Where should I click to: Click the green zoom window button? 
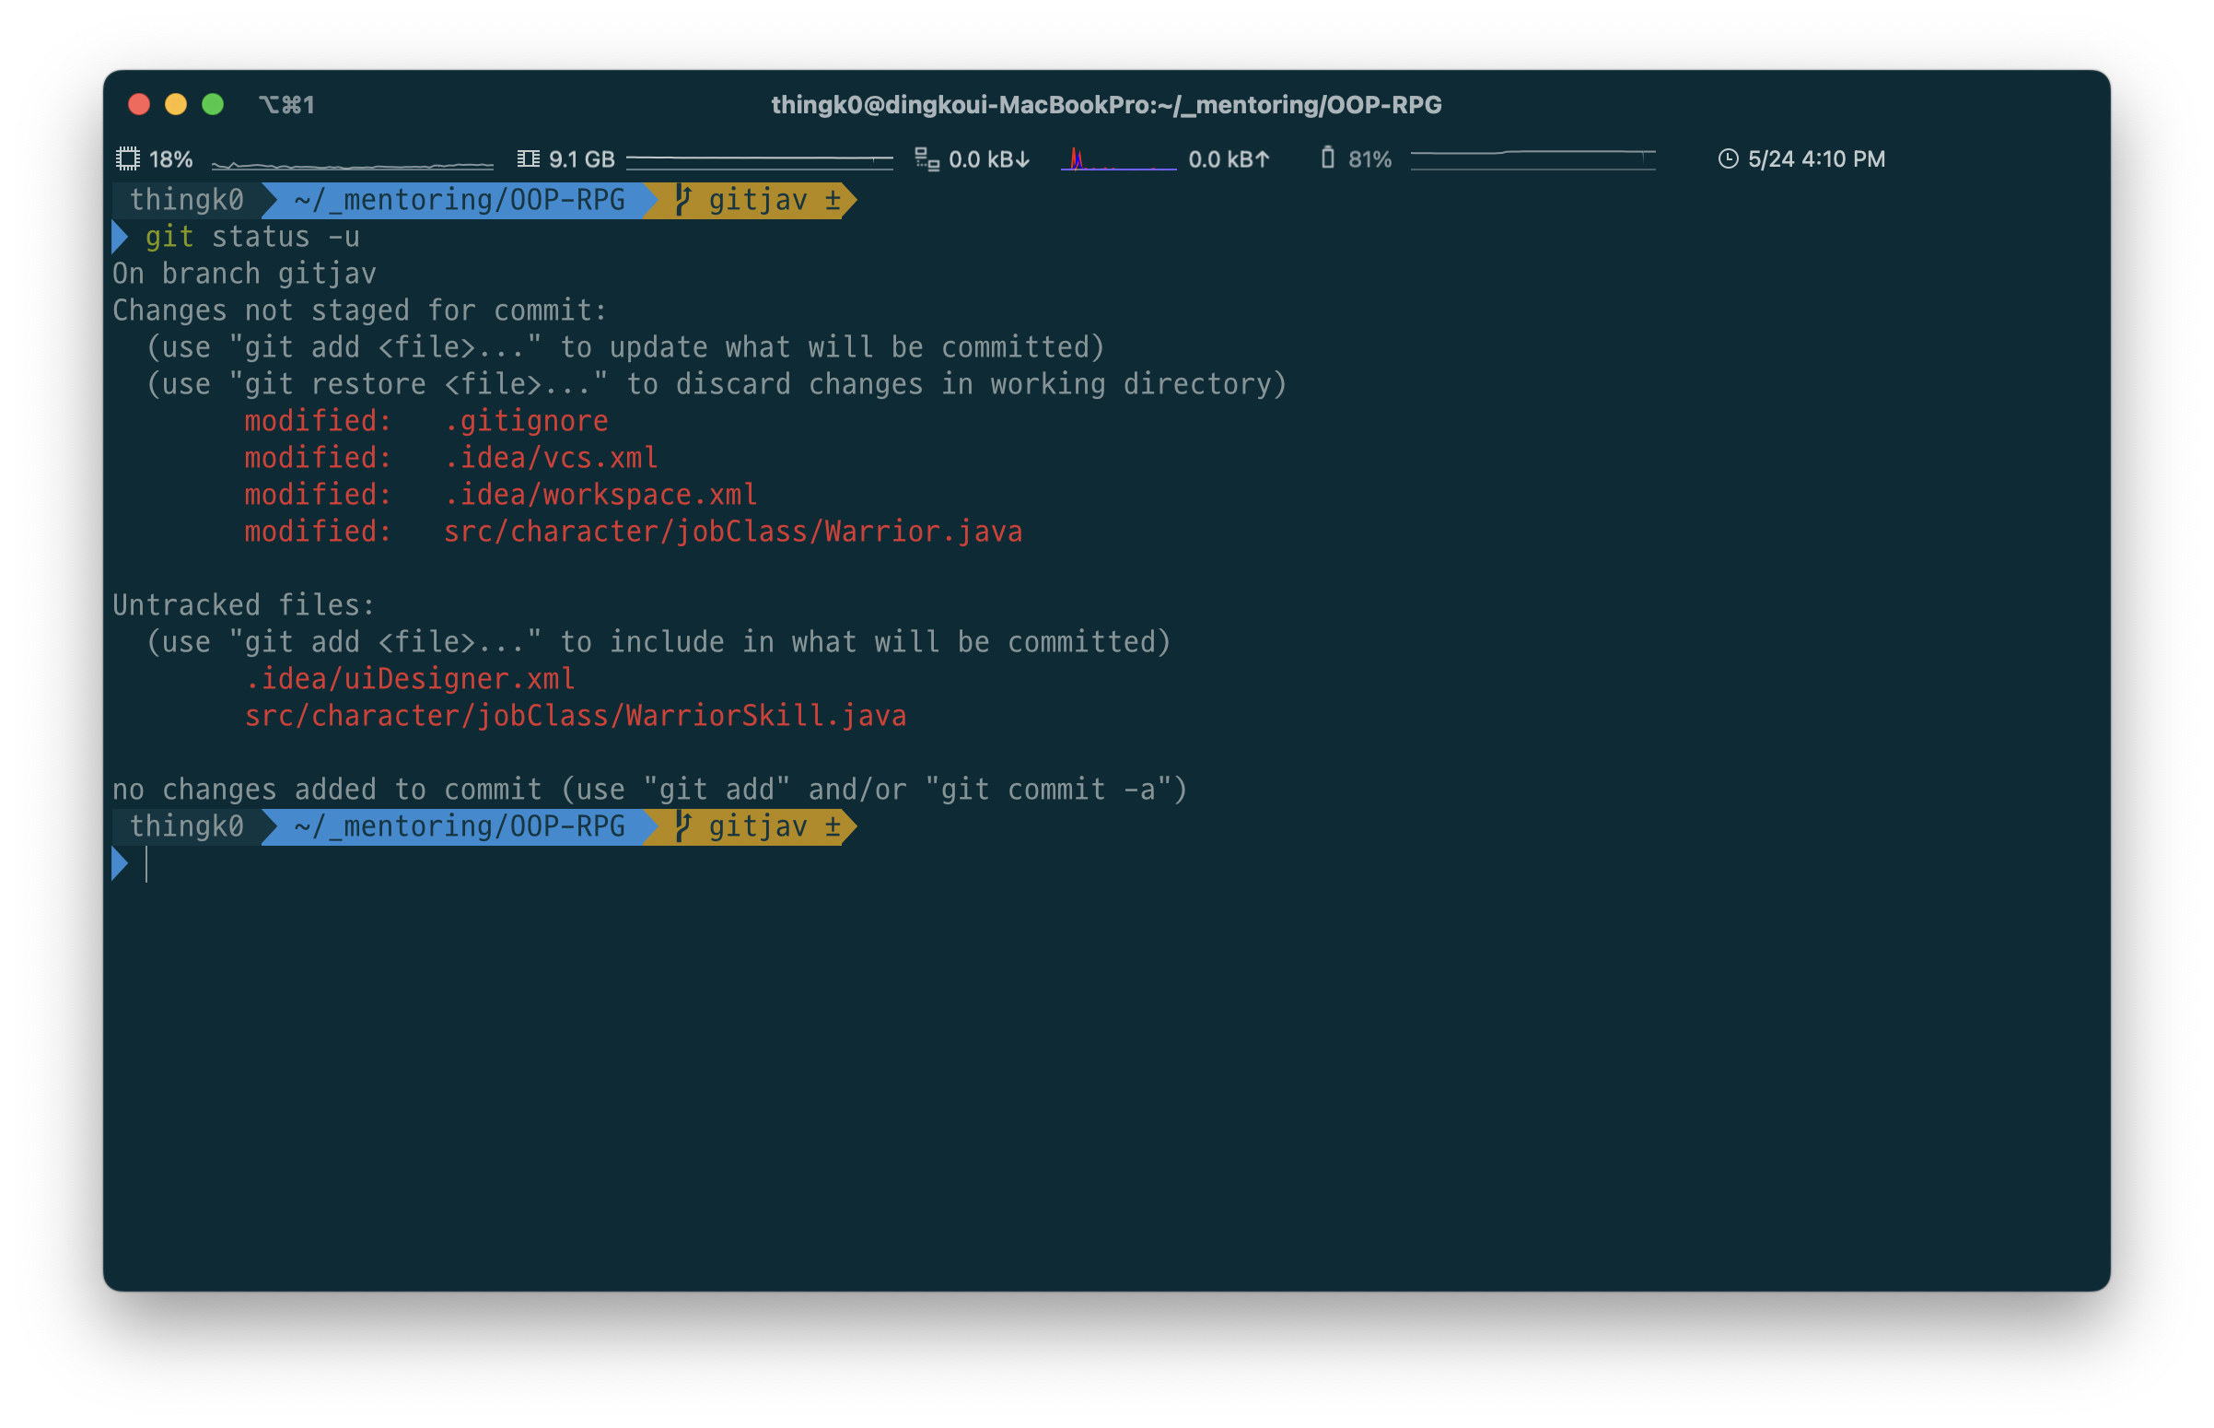[213, 105]
